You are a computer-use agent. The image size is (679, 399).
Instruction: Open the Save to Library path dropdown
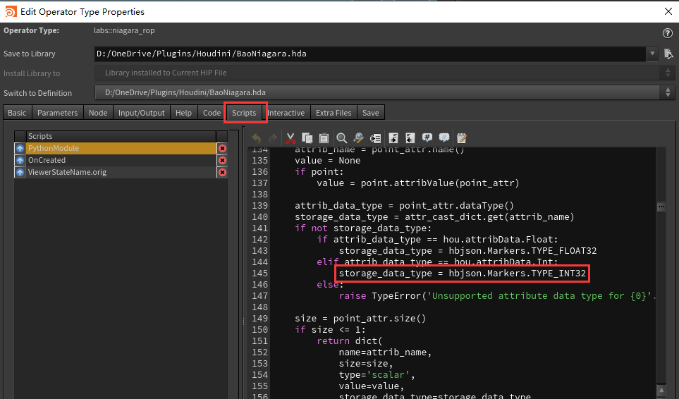pyautogui.click(x=652, y=54)
